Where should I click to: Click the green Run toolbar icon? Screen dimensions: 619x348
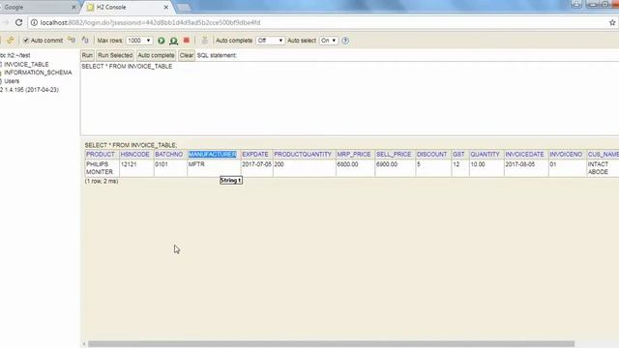coord(162,41)
